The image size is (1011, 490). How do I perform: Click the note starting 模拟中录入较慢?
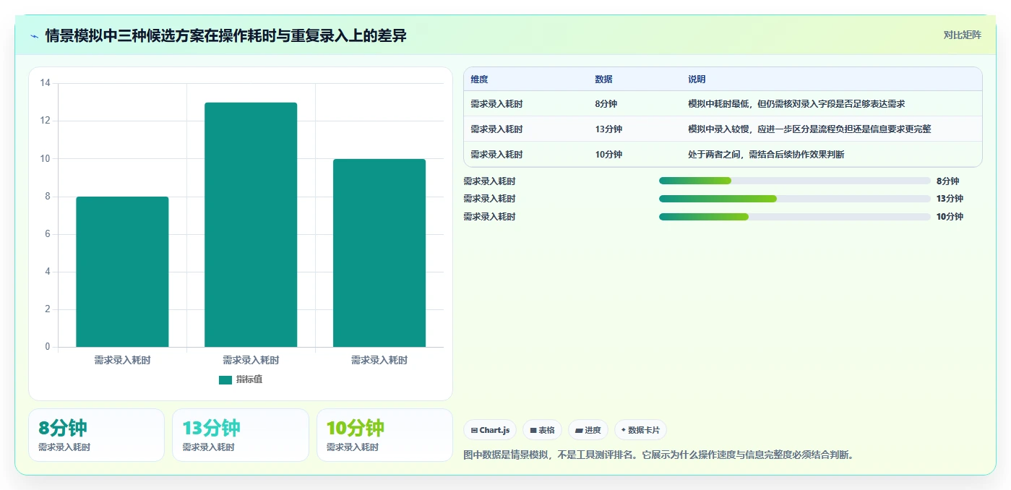pyautogui.click(x=809, y=129)
